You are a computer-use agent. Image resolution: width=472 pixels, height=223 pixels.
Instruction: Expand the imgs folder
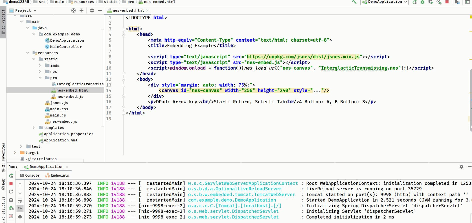click(x=40, y=65)
